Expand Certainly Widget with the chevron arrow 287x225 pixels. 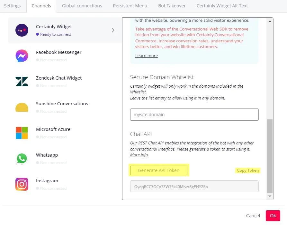tap(113, 30)
